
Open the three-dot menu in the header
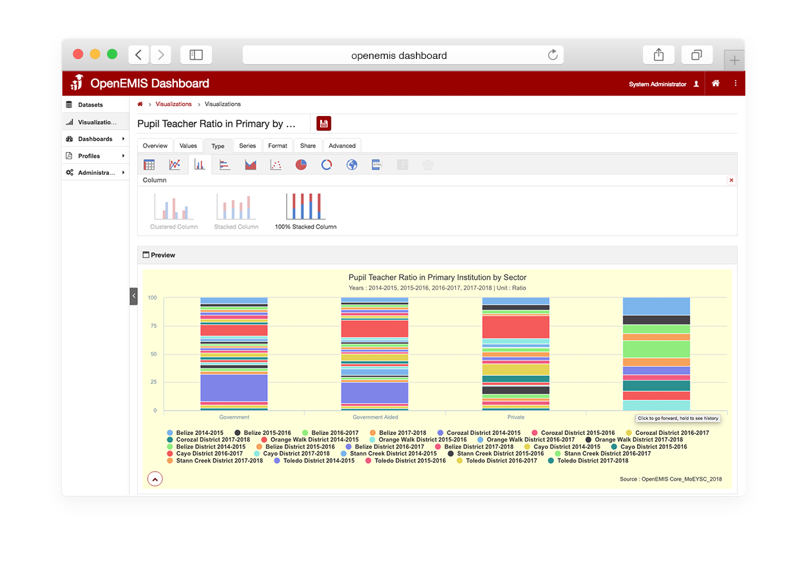coord(735,83)
